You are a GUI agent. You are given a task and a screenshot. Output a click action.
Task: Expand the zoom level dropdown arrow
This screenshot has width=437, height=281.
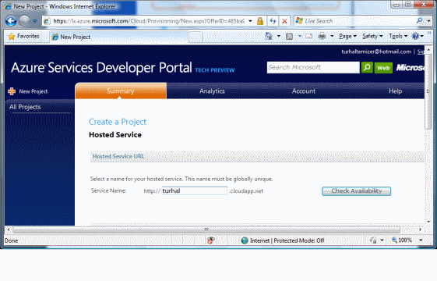421,240
